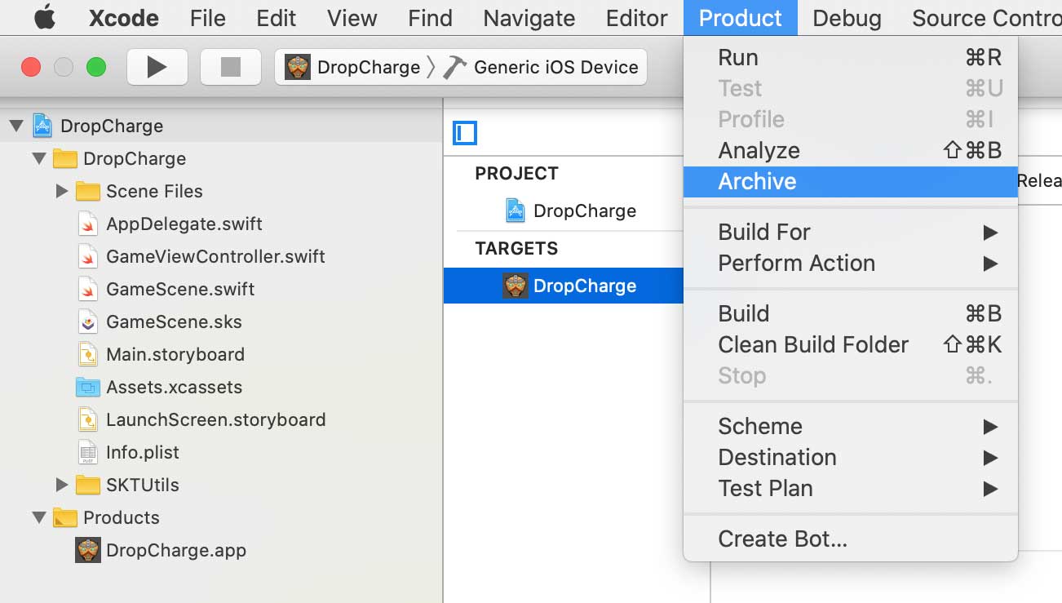Select Clean Build Folder menu item
The image size is (1062, 603).
pyautogui.click(x=812, y=344)
